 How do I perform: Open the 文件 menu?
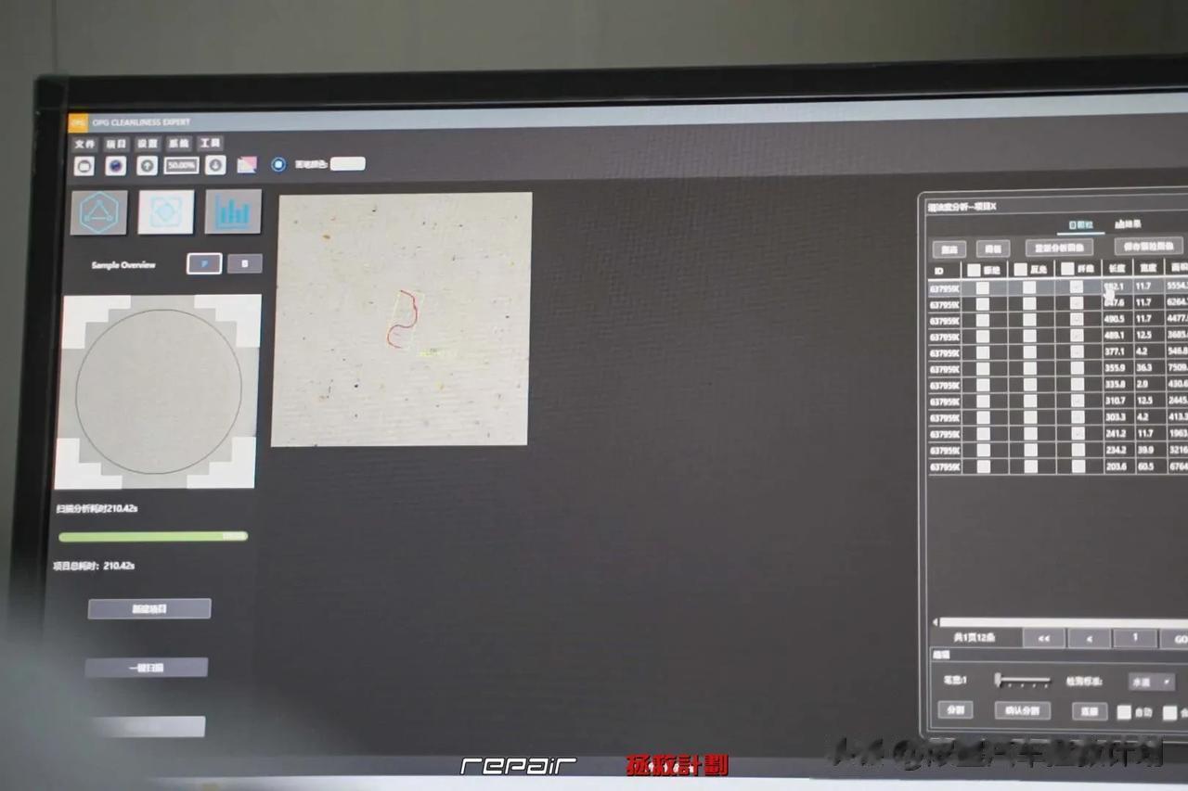pyautogui.click(x=84, y=144)
